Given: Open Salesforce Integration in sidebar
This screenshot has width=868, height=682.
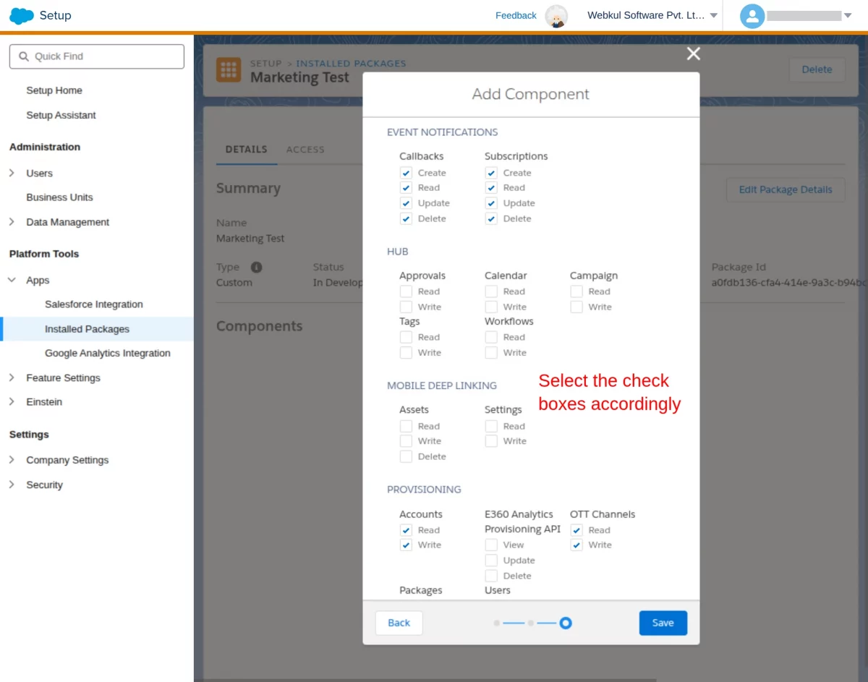Looking at the screenshot, I should [x=94, y=304].
